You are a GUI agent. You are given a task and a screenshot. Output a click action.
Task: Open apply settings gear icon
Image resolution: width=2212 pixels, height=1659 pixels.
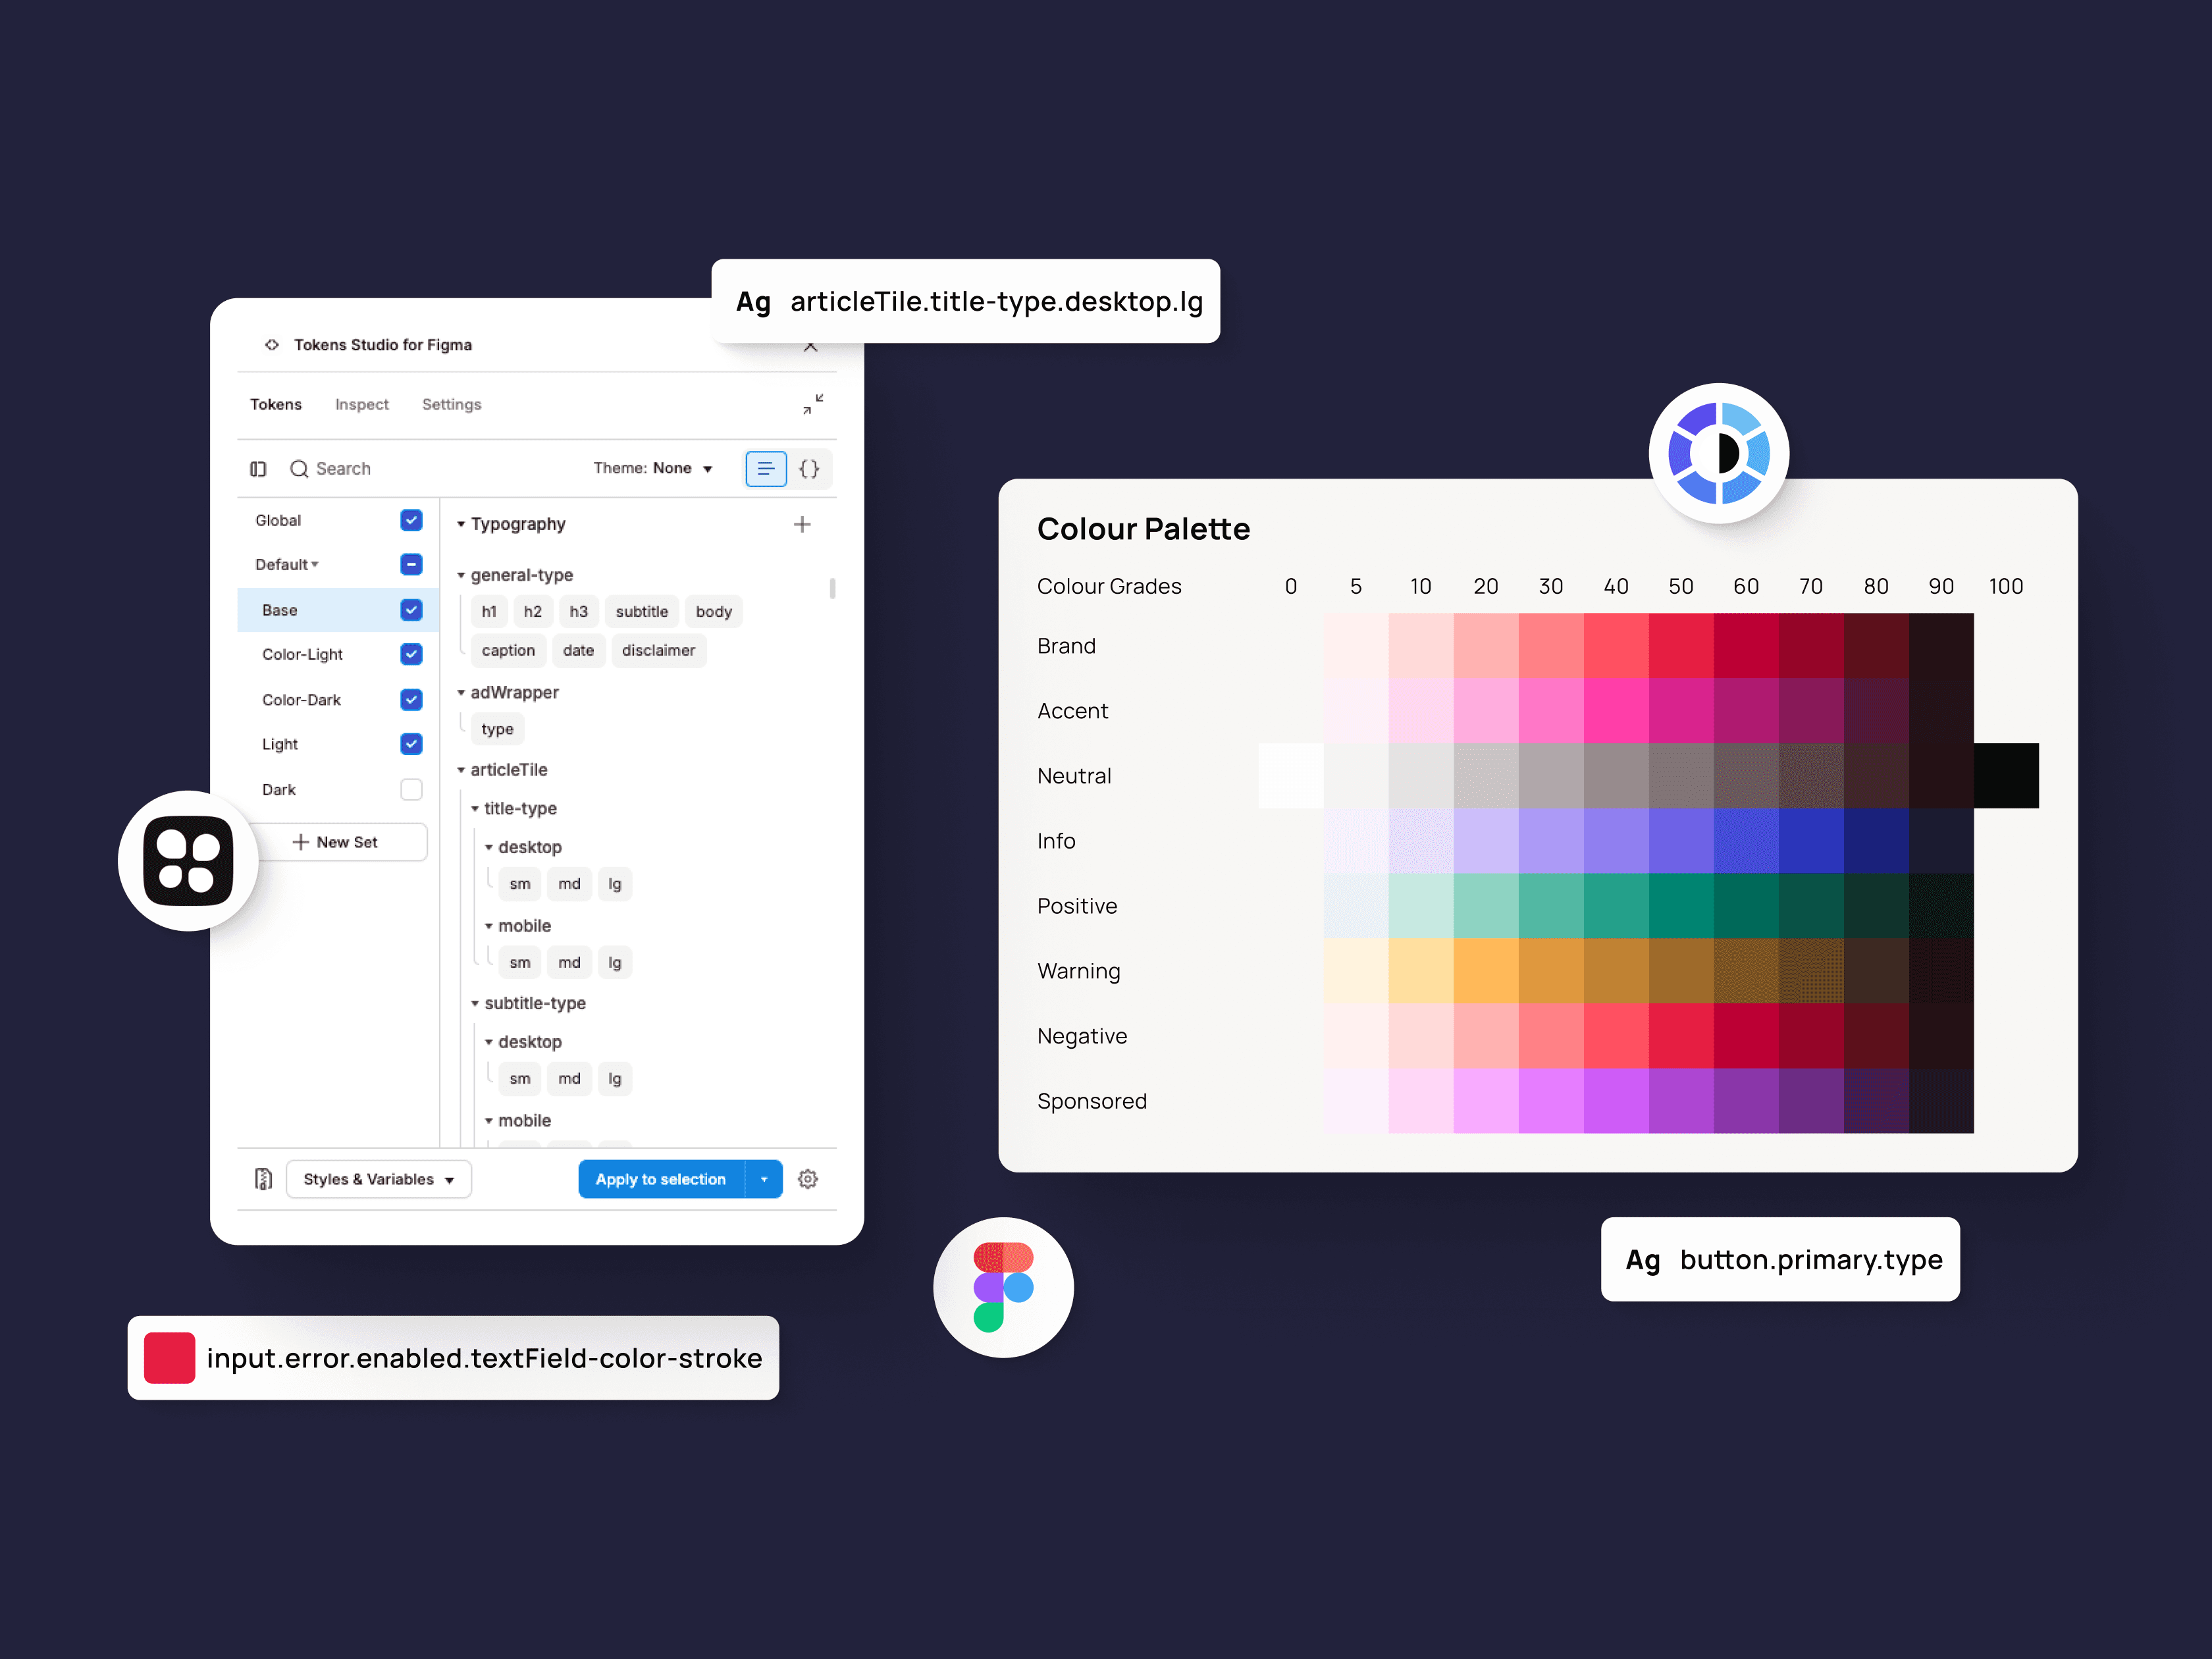(x=808, y=1179)
